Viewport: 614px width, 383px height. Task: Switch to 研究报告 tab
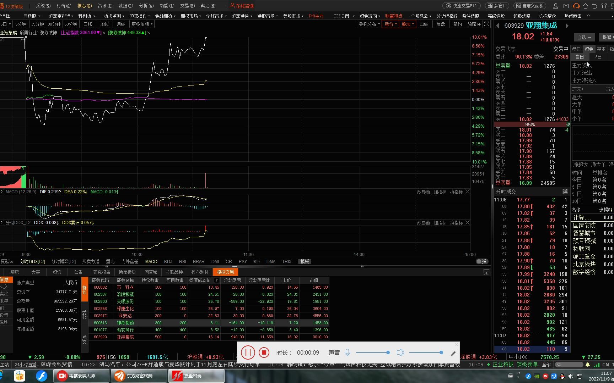coord(102,272)
